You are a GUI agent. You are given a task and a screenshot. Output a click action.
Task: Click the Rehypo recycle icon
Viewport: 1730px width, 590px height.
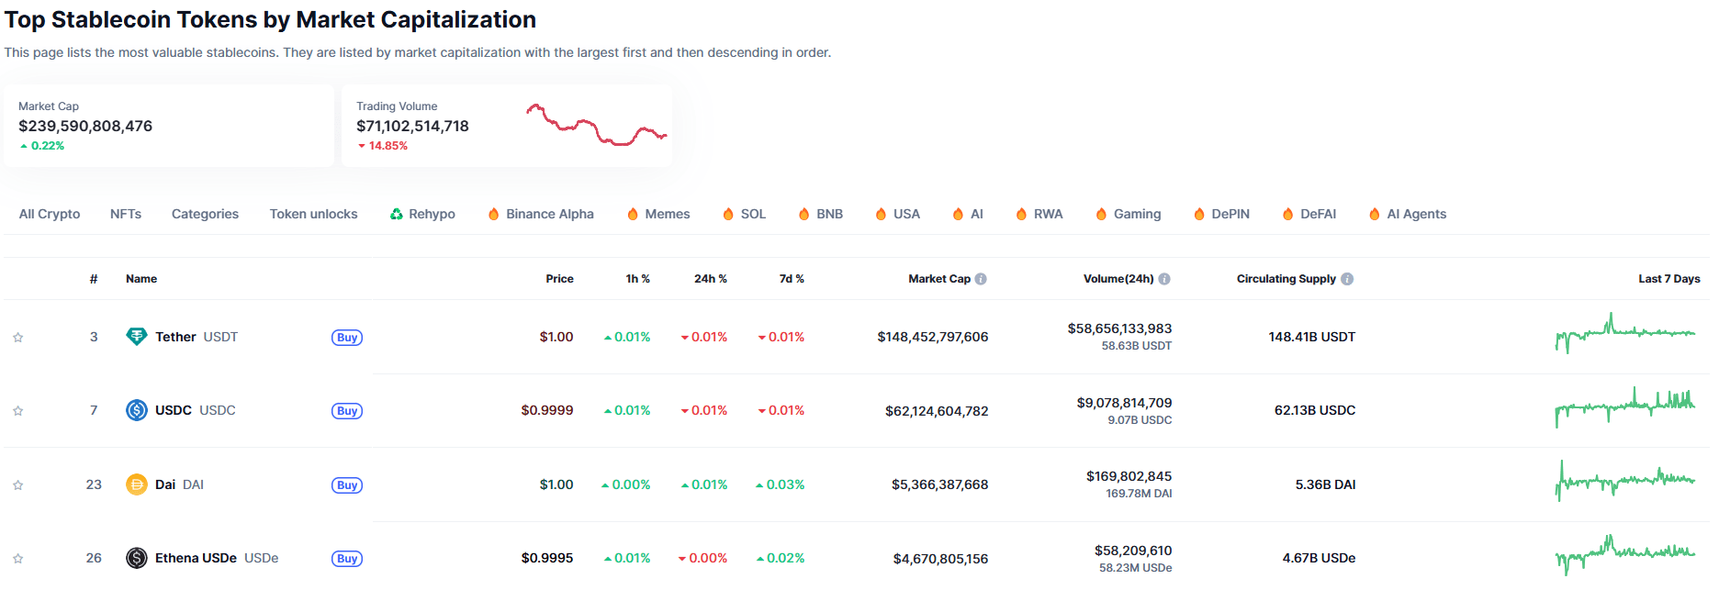pos(397,214)
